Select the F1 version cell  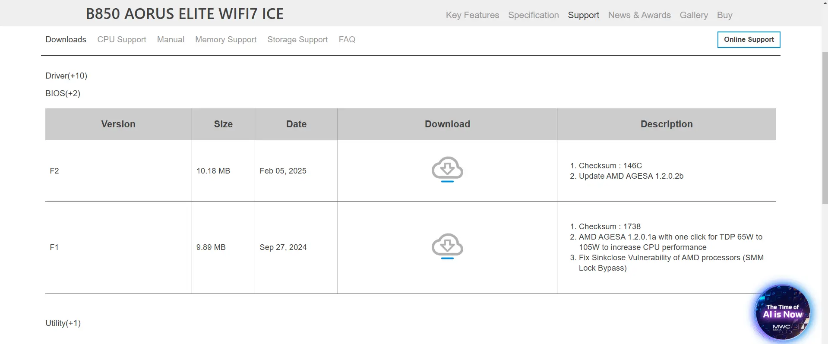pyautogui.click(x=118, y=247)
